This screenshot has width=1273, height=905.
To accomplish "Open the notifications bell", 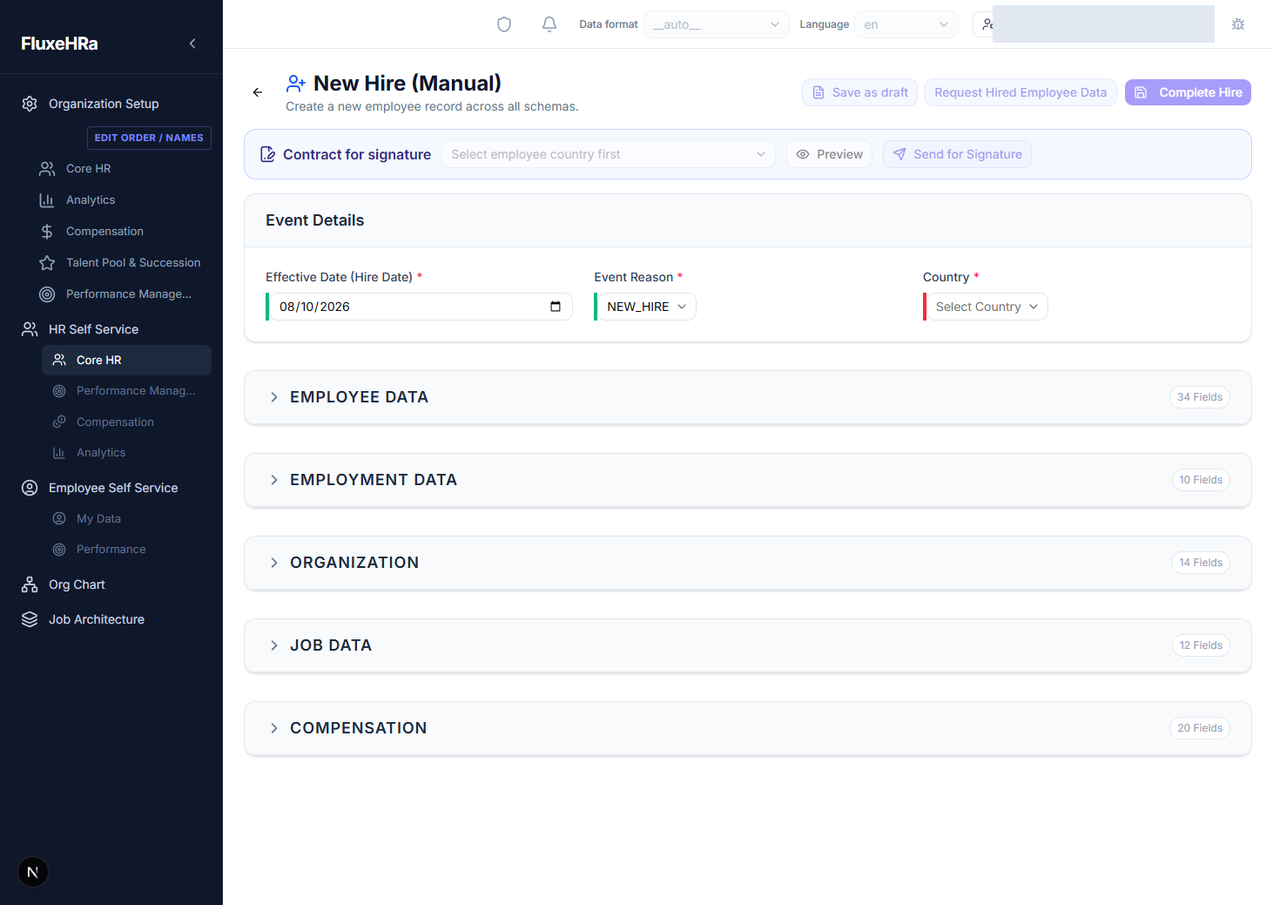I will pos(549,24).
